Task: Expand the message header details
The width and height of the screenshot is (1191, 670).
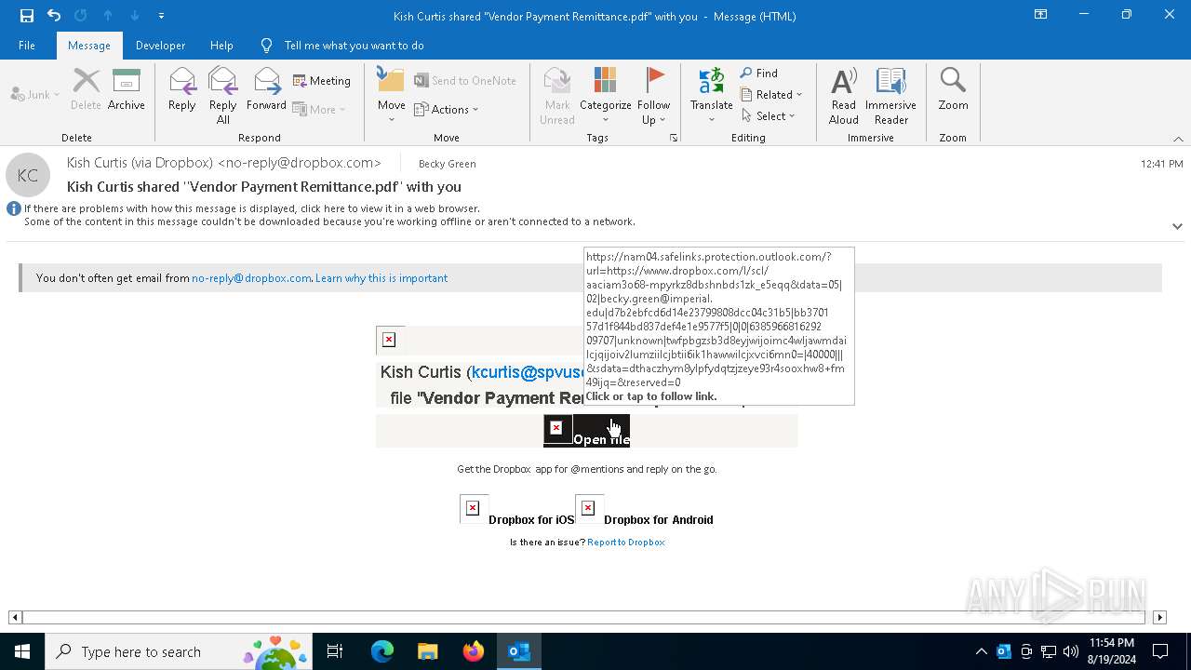Action: tap(1177, 226)
